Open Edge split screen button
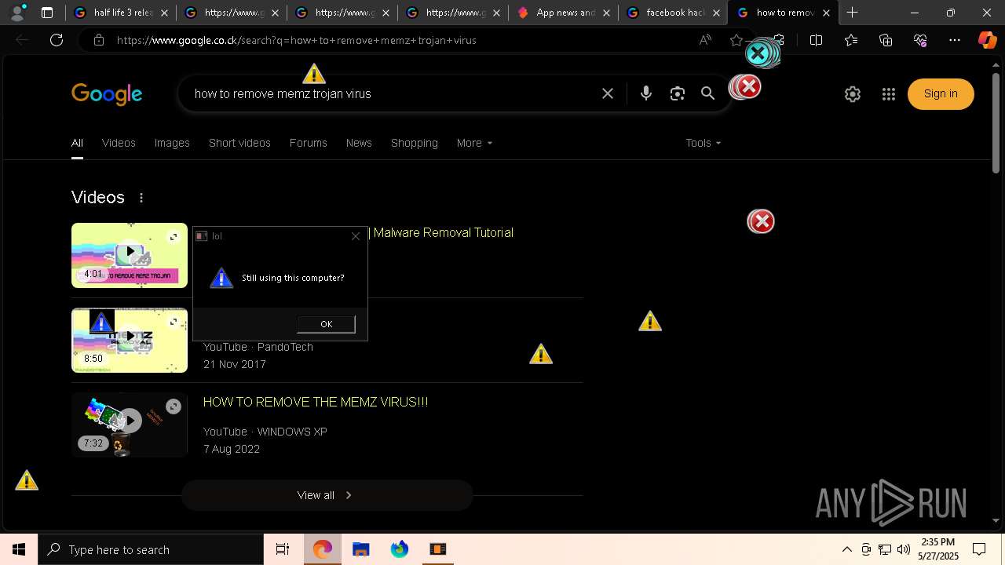Viewport: 1005px width, 565px height. click(x=816, y=40)
